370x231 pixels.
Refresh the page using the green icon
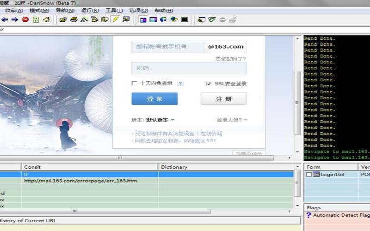point(36,19)
